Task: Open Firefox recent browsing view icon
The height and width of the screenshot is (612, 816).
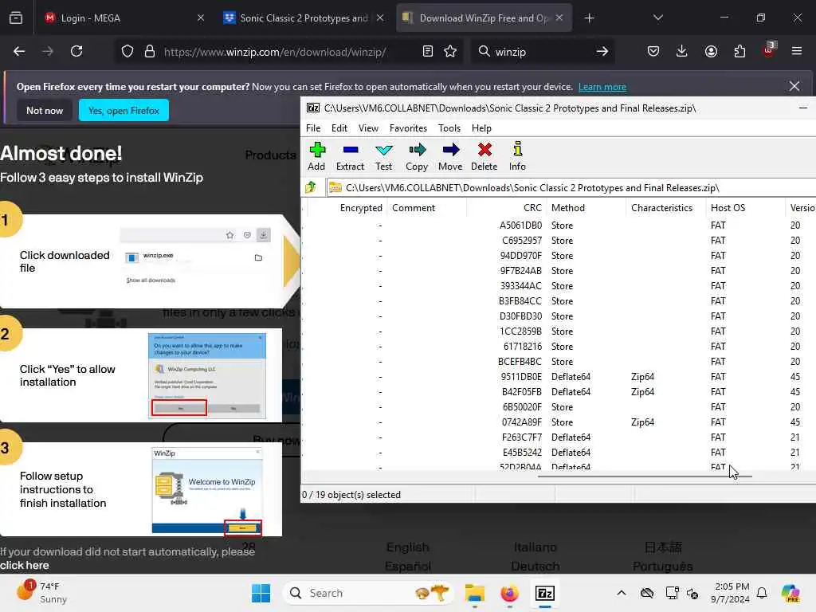Action: click(16, 18)
